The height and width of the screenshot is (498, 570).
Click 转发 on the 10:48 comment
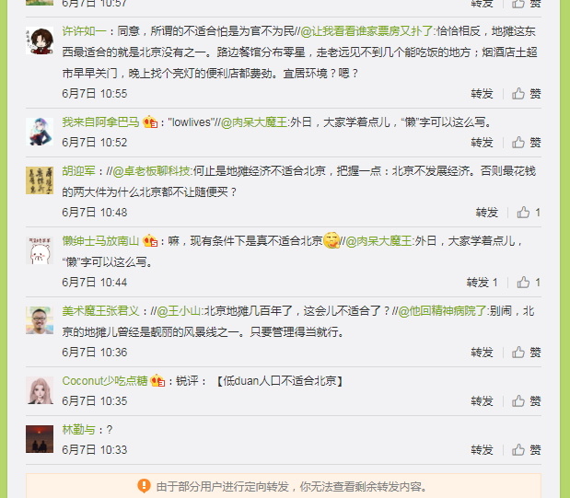point(487,213)
